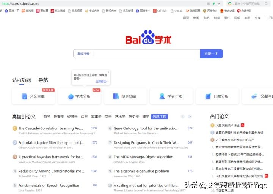Screen dimensions: 273x194
Task: Select the 哲学 category tab
Action: pyautogui.click(x=47, y=117)
